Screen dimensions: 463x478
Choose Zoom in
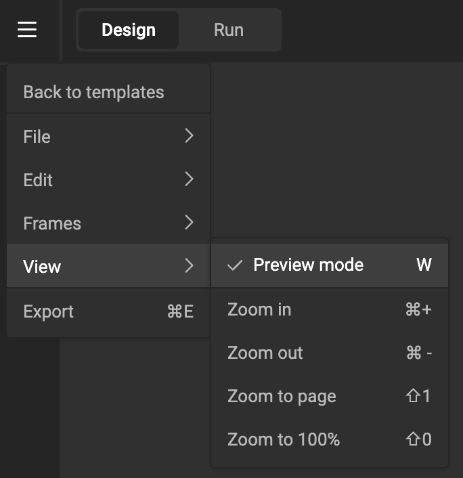[x=330, y=309]
